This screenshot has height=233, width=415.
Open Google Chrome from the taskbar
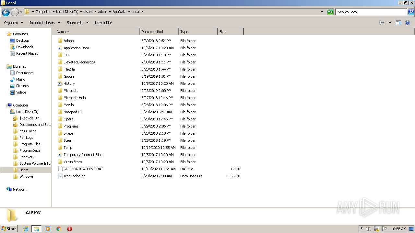point(59,229)
